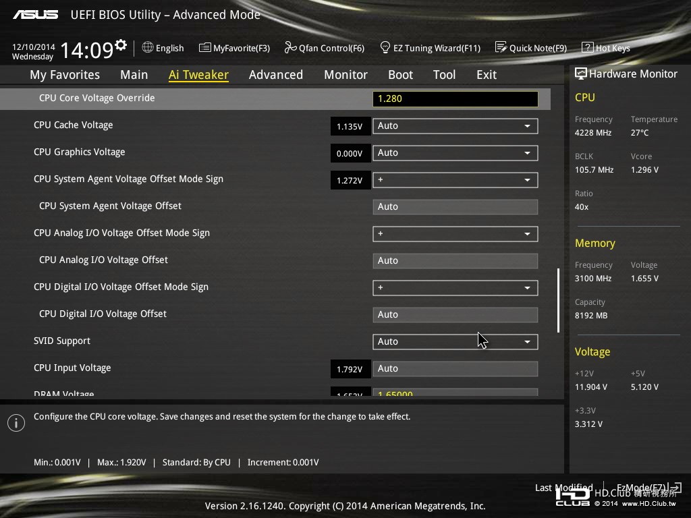Click the CPU Analog I/O Voltage Offset field
Viewport: 691px width, 518px height.
(455, 261)
